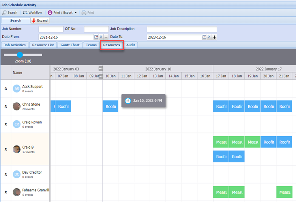Open Date From calendar picker icon

tap(96, 37)
